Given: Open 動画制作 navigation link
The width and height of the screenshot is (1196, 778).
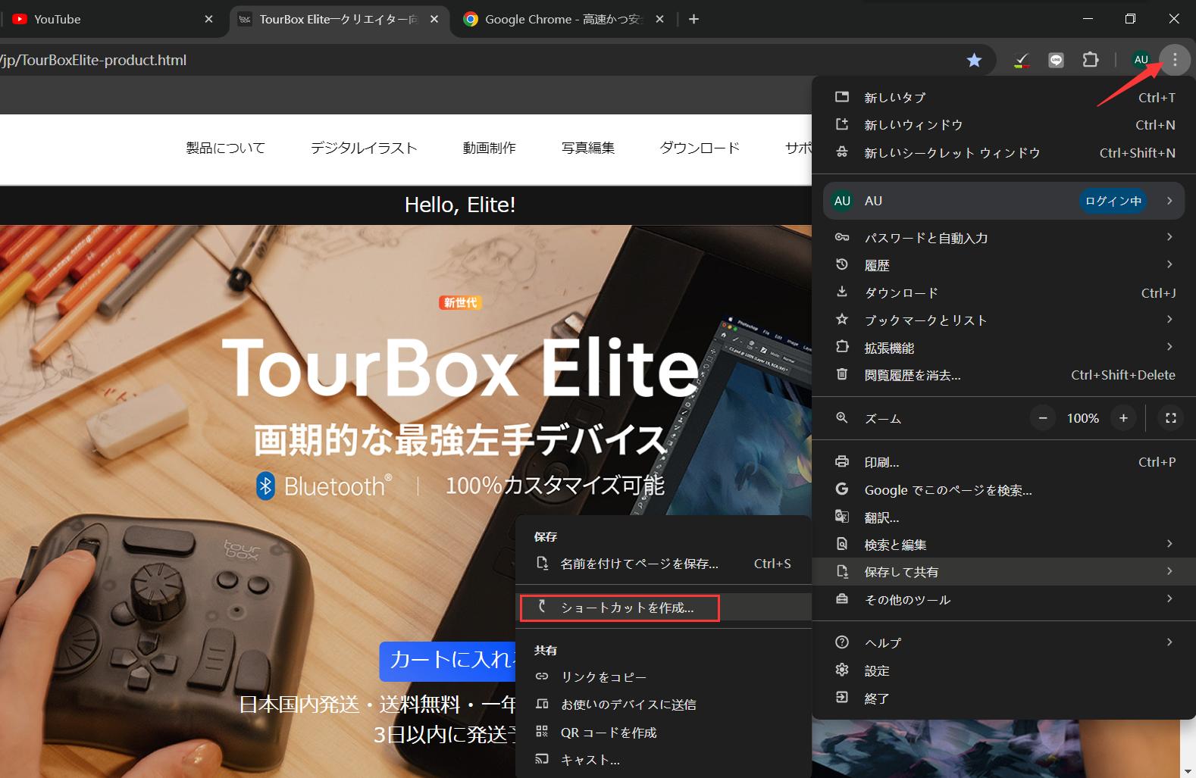Looking at the screenshot, I should tap(490, 148).
